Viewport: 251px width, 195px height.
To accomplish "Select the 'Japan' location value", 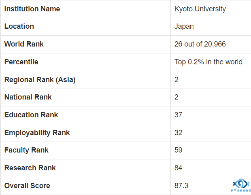I will [184, 26].
